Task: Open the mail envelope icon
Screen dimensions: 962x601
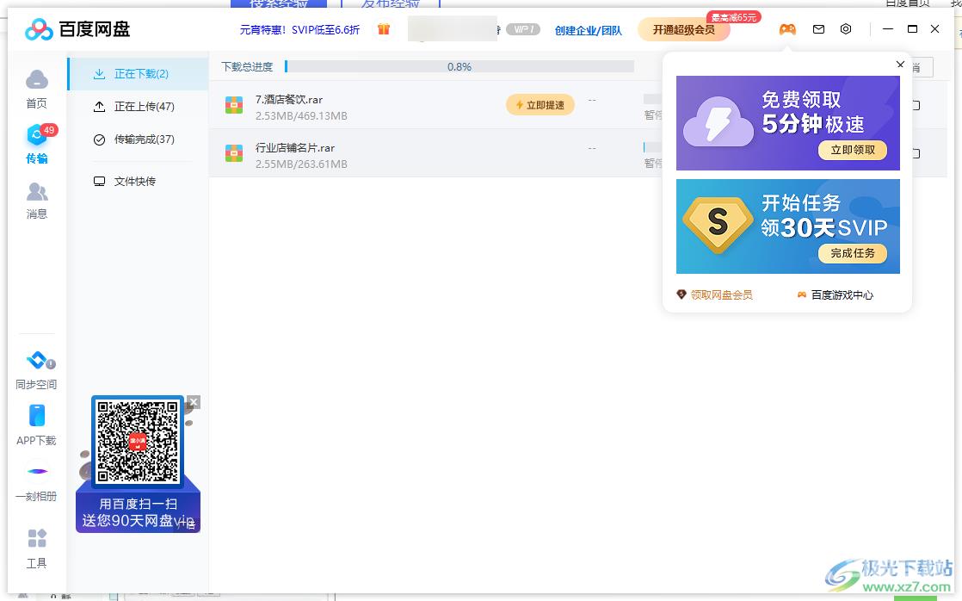Action: coord(818,29)
